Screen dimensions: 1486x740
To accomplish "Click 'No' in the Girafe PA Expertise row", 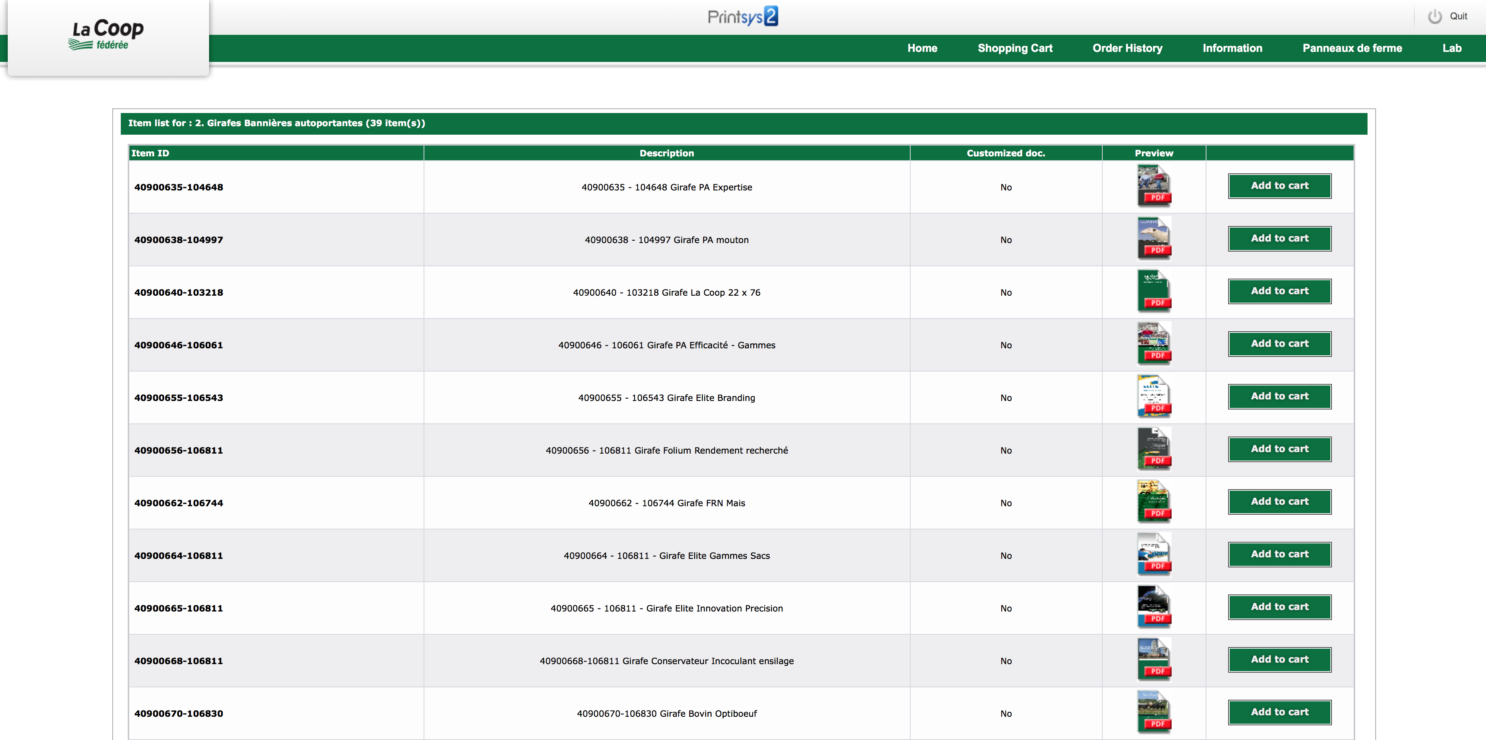I will 1006,187.
